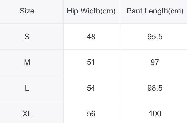
Task: Select the M size row label
Action: [27, 62]
